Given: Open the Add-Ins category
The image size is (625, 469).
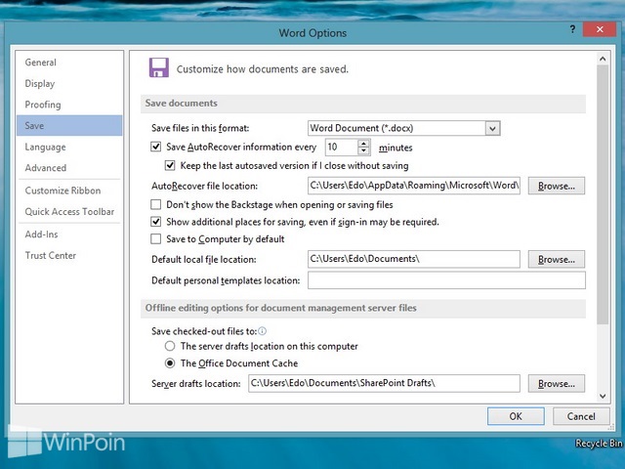Looking at the screenshot, I should 69,234.
